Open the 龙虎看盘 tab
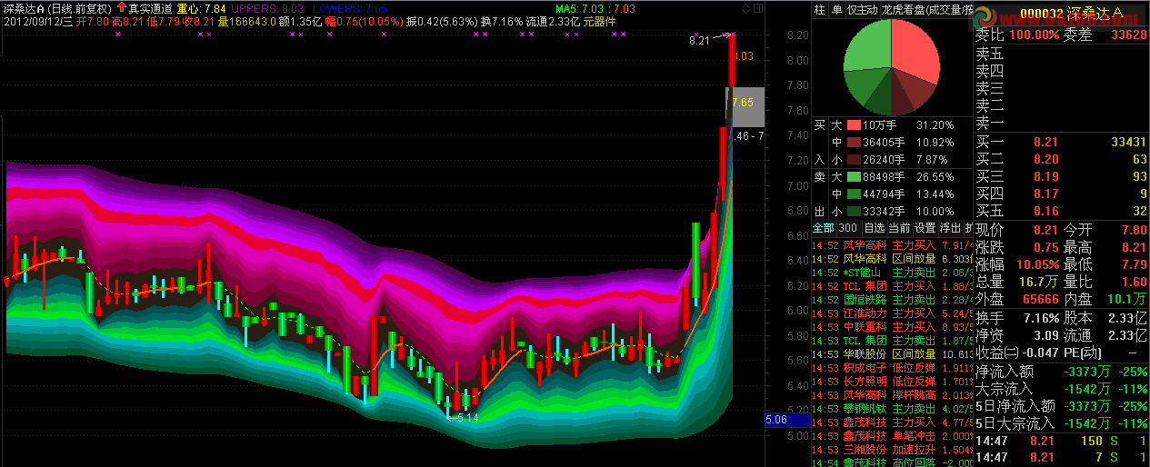Screen dimensions: 1150x467 click(x=925, y=9)
